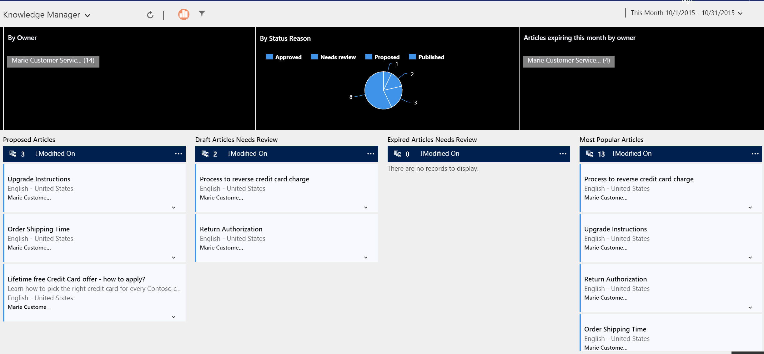Expand the Upgrade Instructions card in Proposed Articles
This screenshot has height=354, width=764.
click(173, 207)
